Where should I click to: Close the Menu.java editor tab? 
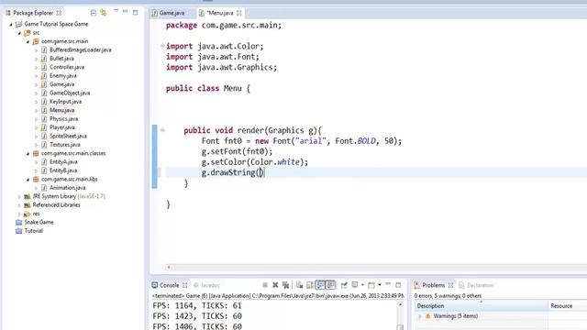(x=238, y=13)
